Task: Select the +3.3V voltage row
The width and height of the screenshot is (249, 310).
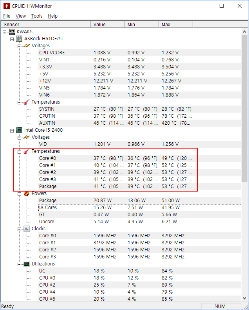Action: [140, 67]
